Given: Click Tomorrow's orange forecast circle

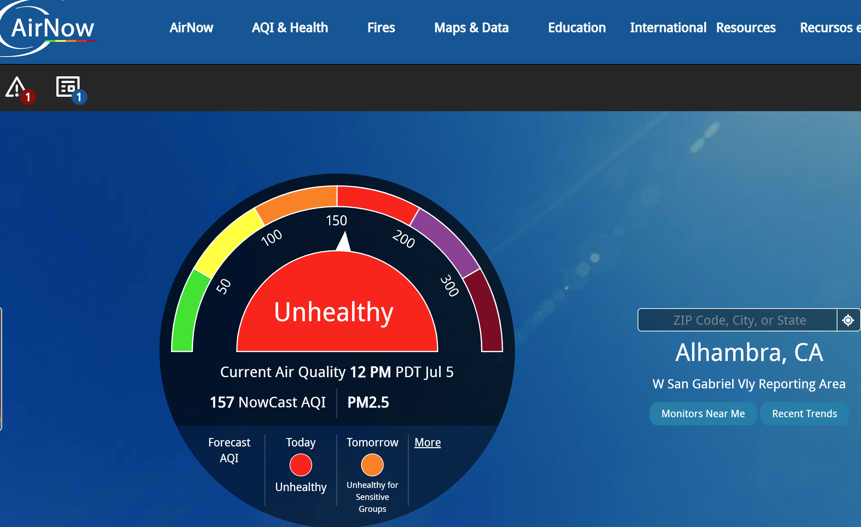Looking at the screenshot, I should tap(372, 465).
